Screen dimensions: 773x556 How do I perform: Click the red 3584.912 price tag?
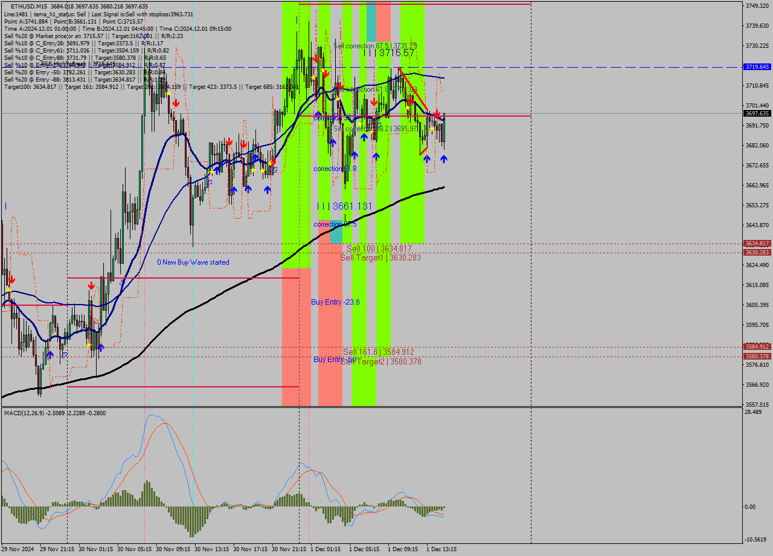(x=757, y=347)
